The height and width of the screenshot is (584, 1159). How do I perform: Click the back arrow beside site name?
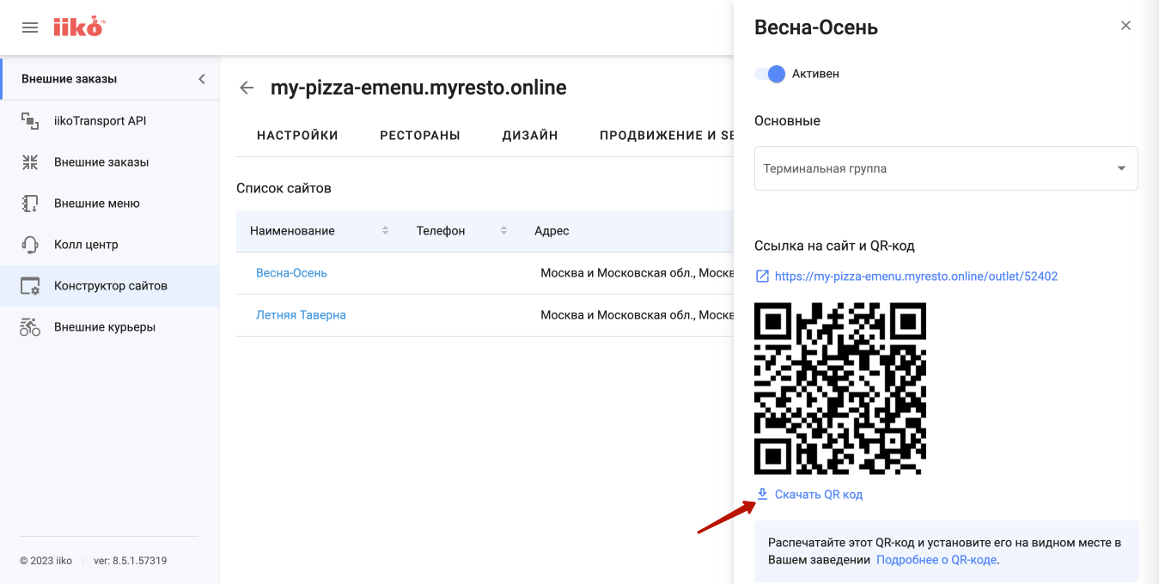(x=247, y=88)
